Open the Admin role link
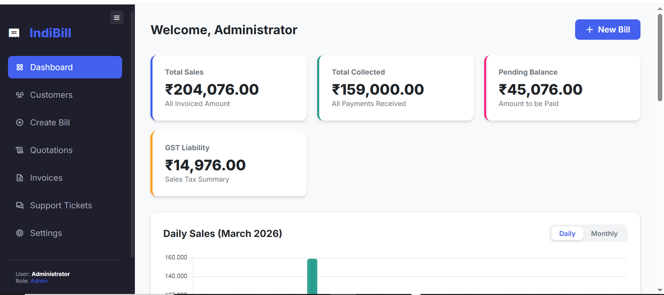The height and width of the screenshot is (295, 664). point(39,281)
